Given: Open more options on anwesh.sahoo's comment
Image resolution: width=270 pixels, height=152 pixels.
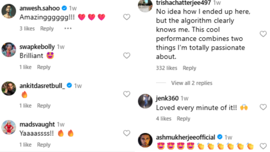Looking at the screenshot, I should 68,29.
